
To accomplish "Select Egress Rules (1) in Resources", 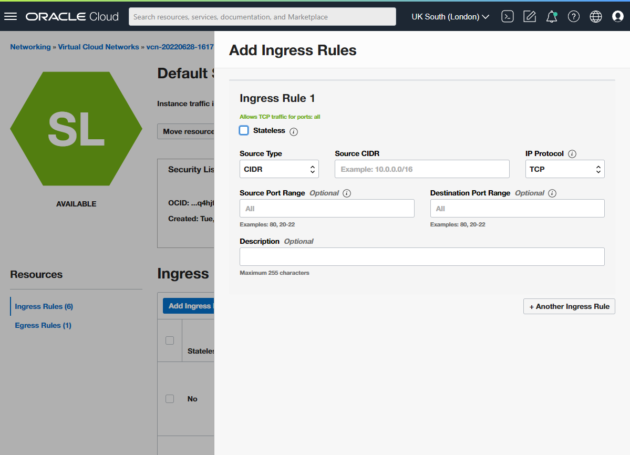I will (43, 325).
